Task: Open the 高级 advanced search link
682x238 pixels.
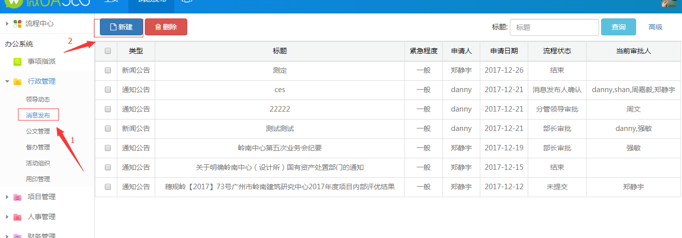Action: pyautogui.click(x=655, y=27)
